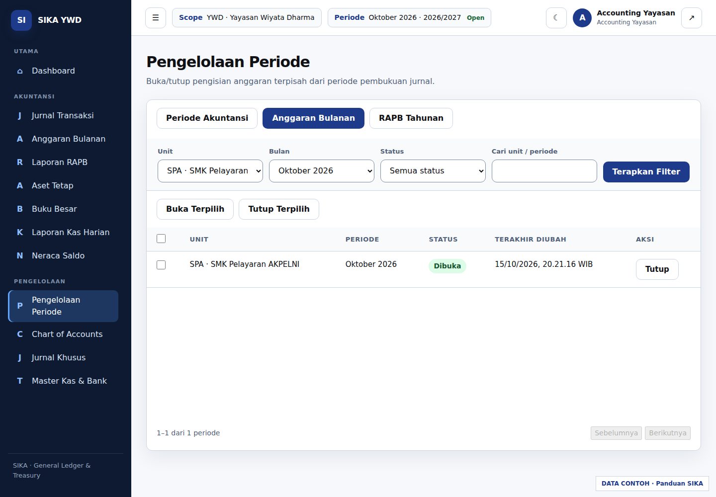Click the hamburger menu icon
716x497 pixels.
pos(156,18)
